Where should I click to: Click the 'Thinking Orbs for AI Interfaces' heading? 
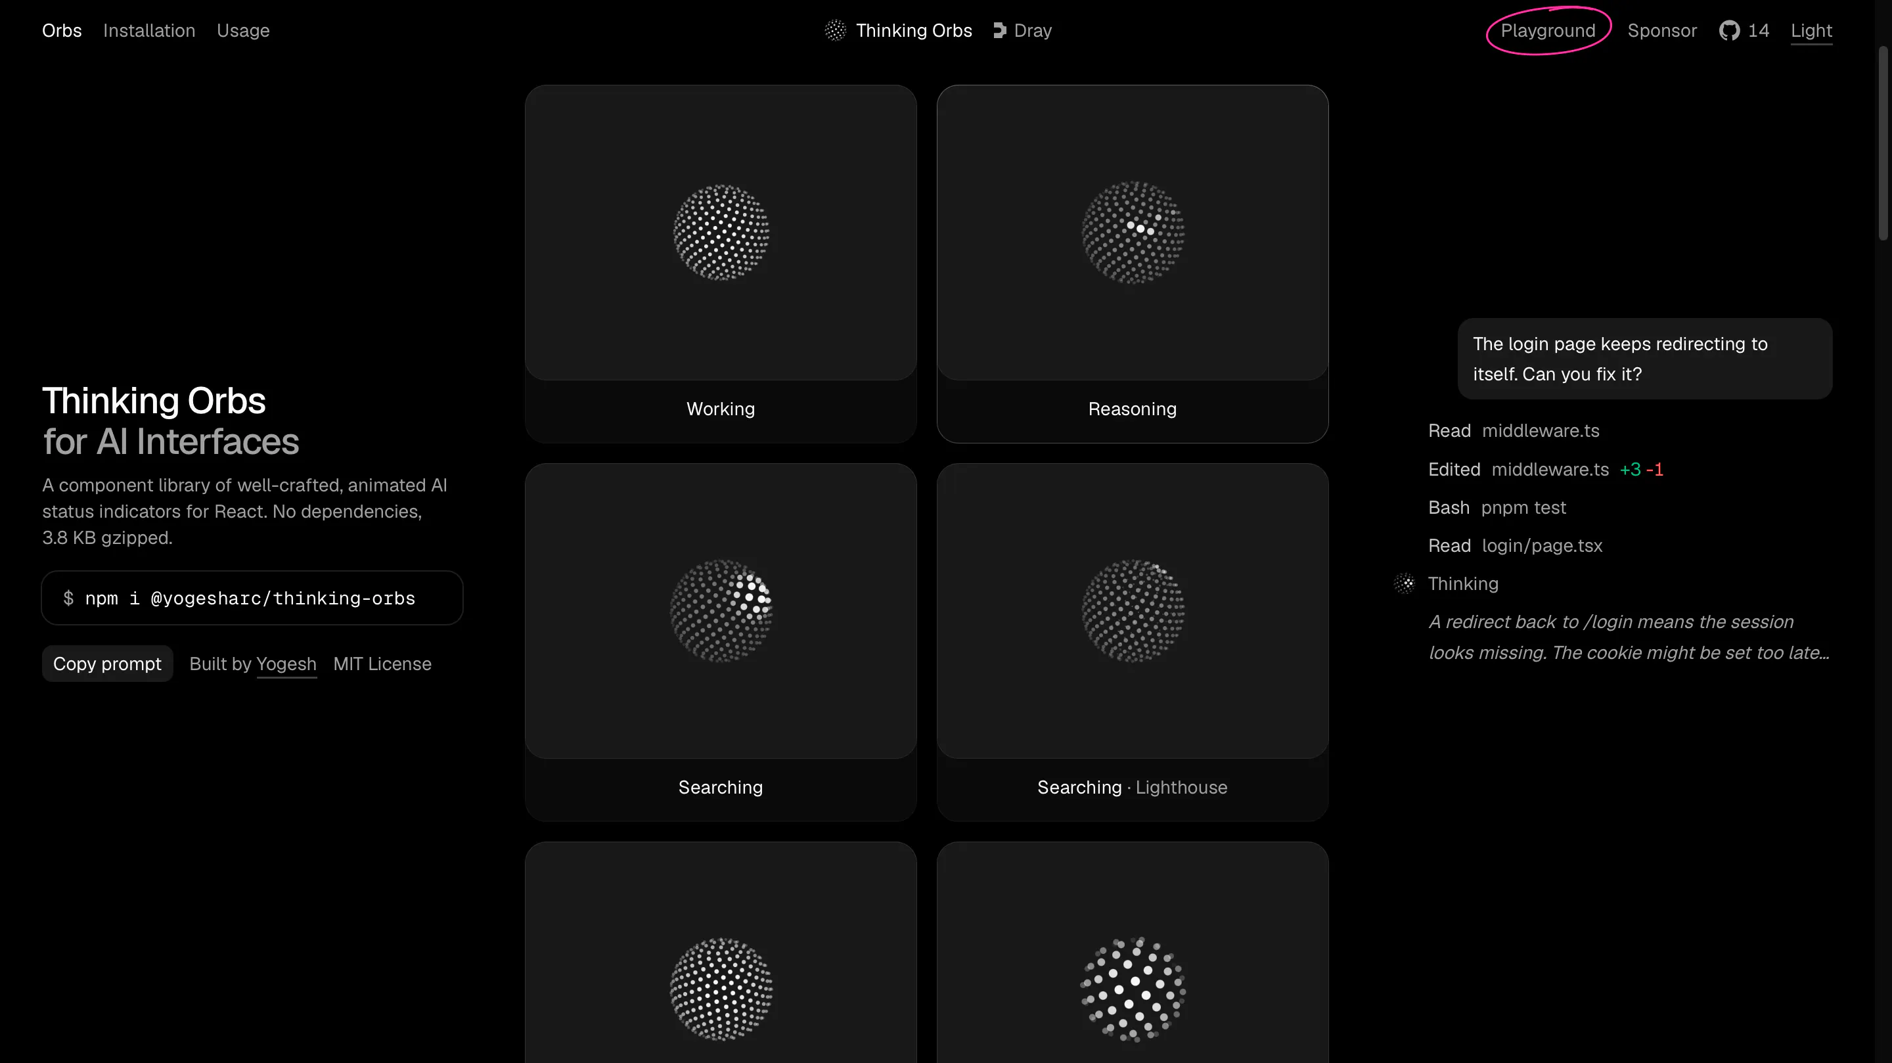coord(170,421)
